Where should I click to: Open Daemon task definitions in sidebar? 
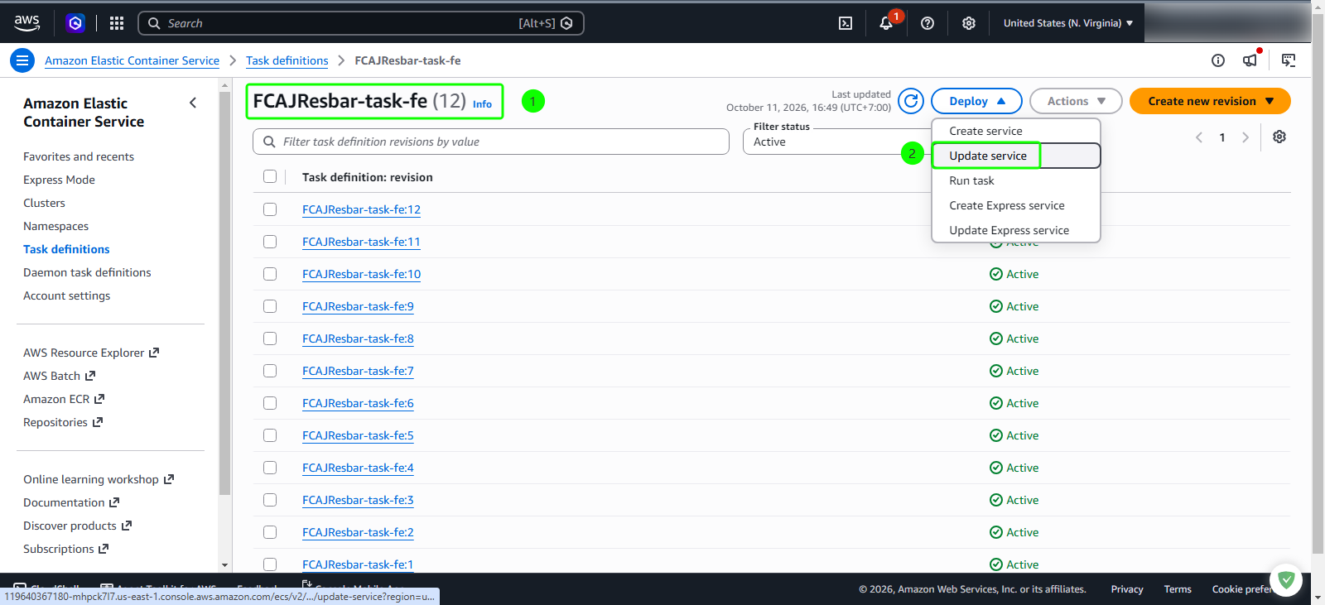click(87, 272)
